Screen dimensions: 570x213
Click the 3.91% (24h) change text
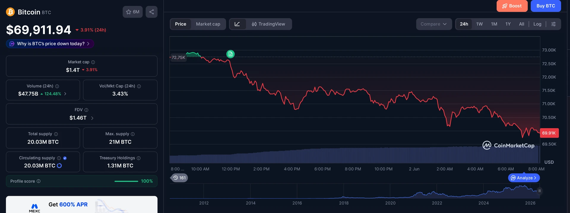coord(93,30)
